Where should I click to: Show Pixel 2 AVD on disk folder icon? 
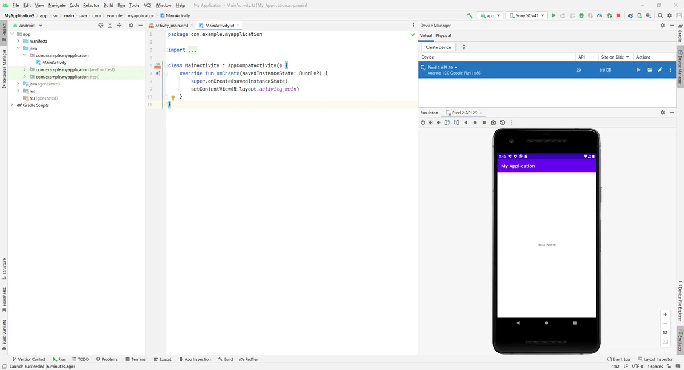(x=649, y=70)
